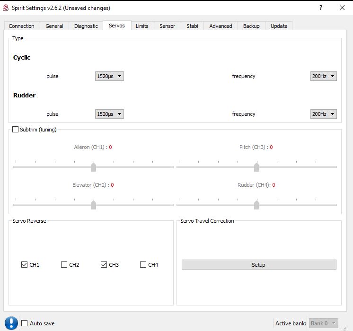Click the Servo Travel Correction Setup button
The height and width of the screenshot is (331, 353).
coord(259,265)
